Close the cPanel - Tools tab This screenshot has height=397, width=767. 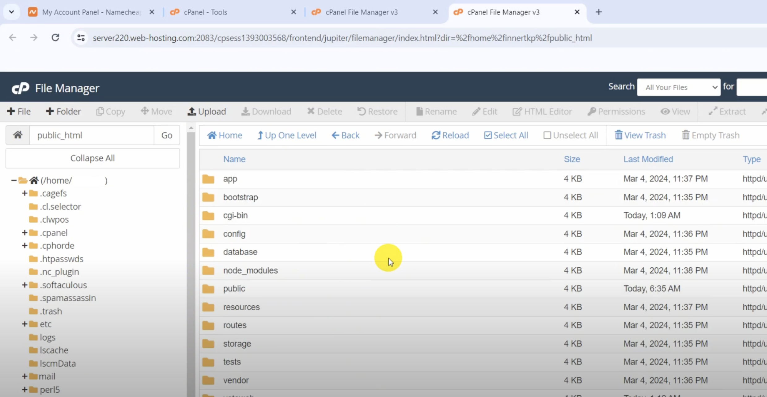294,12
